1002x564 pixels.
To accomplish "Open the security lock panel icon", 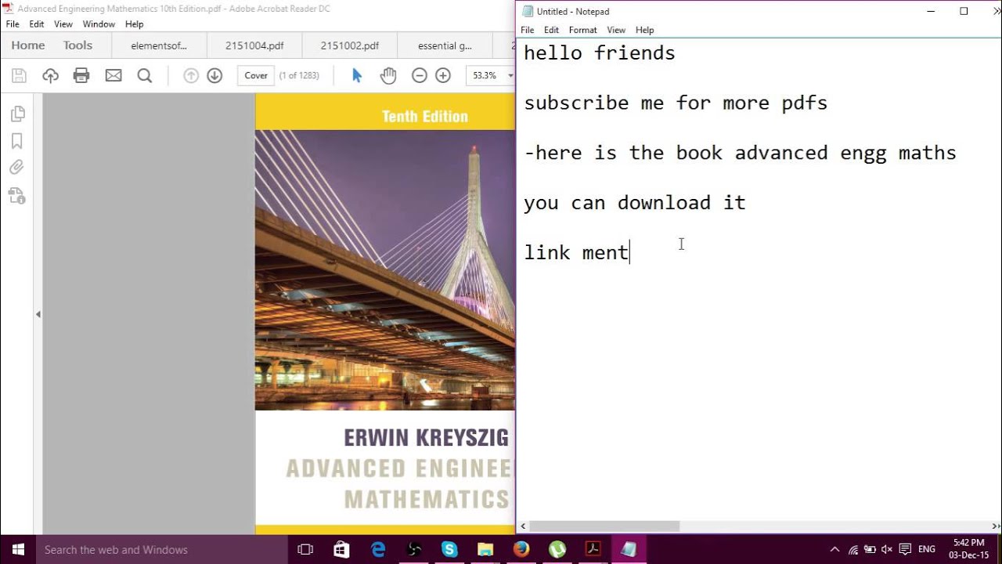I will (17, 195).
